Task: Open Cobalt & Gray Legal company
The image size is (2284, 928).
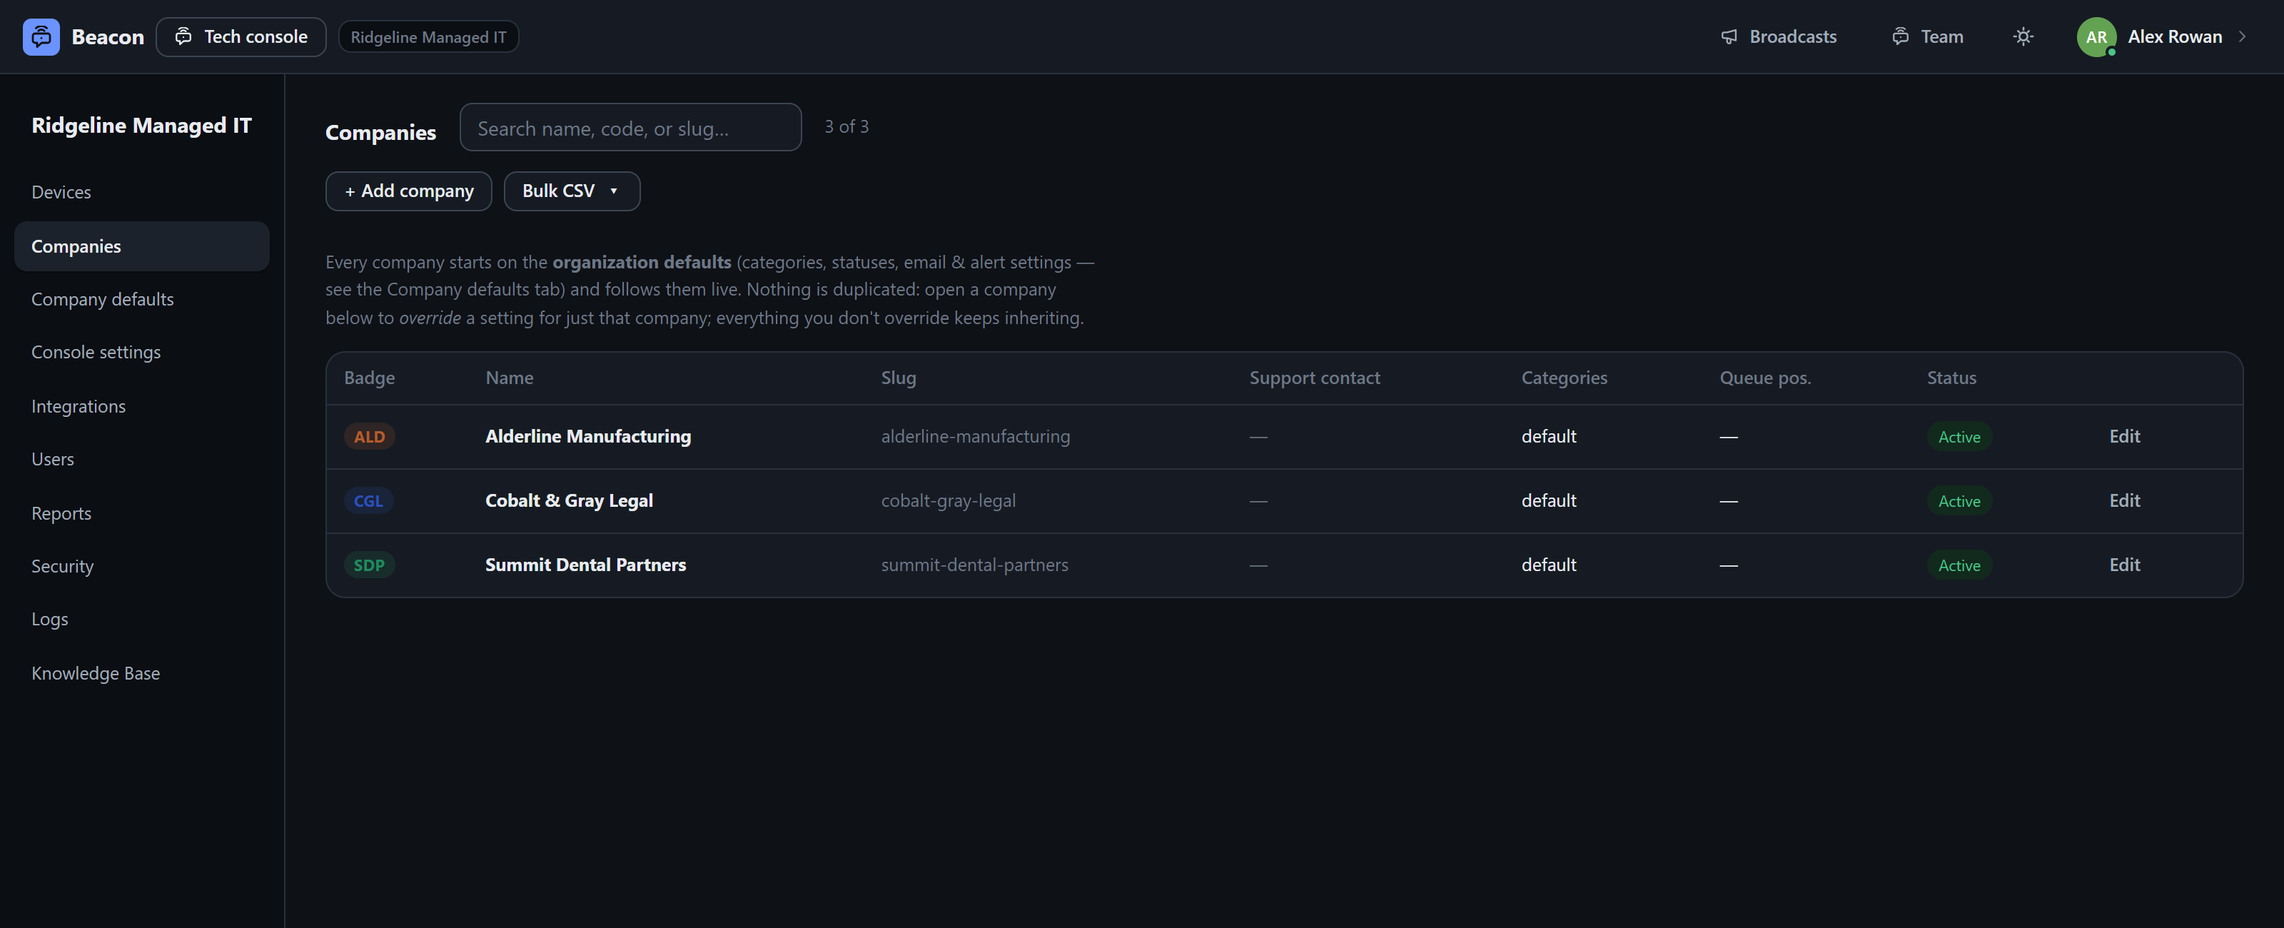Action: click(x=568, y=500)
